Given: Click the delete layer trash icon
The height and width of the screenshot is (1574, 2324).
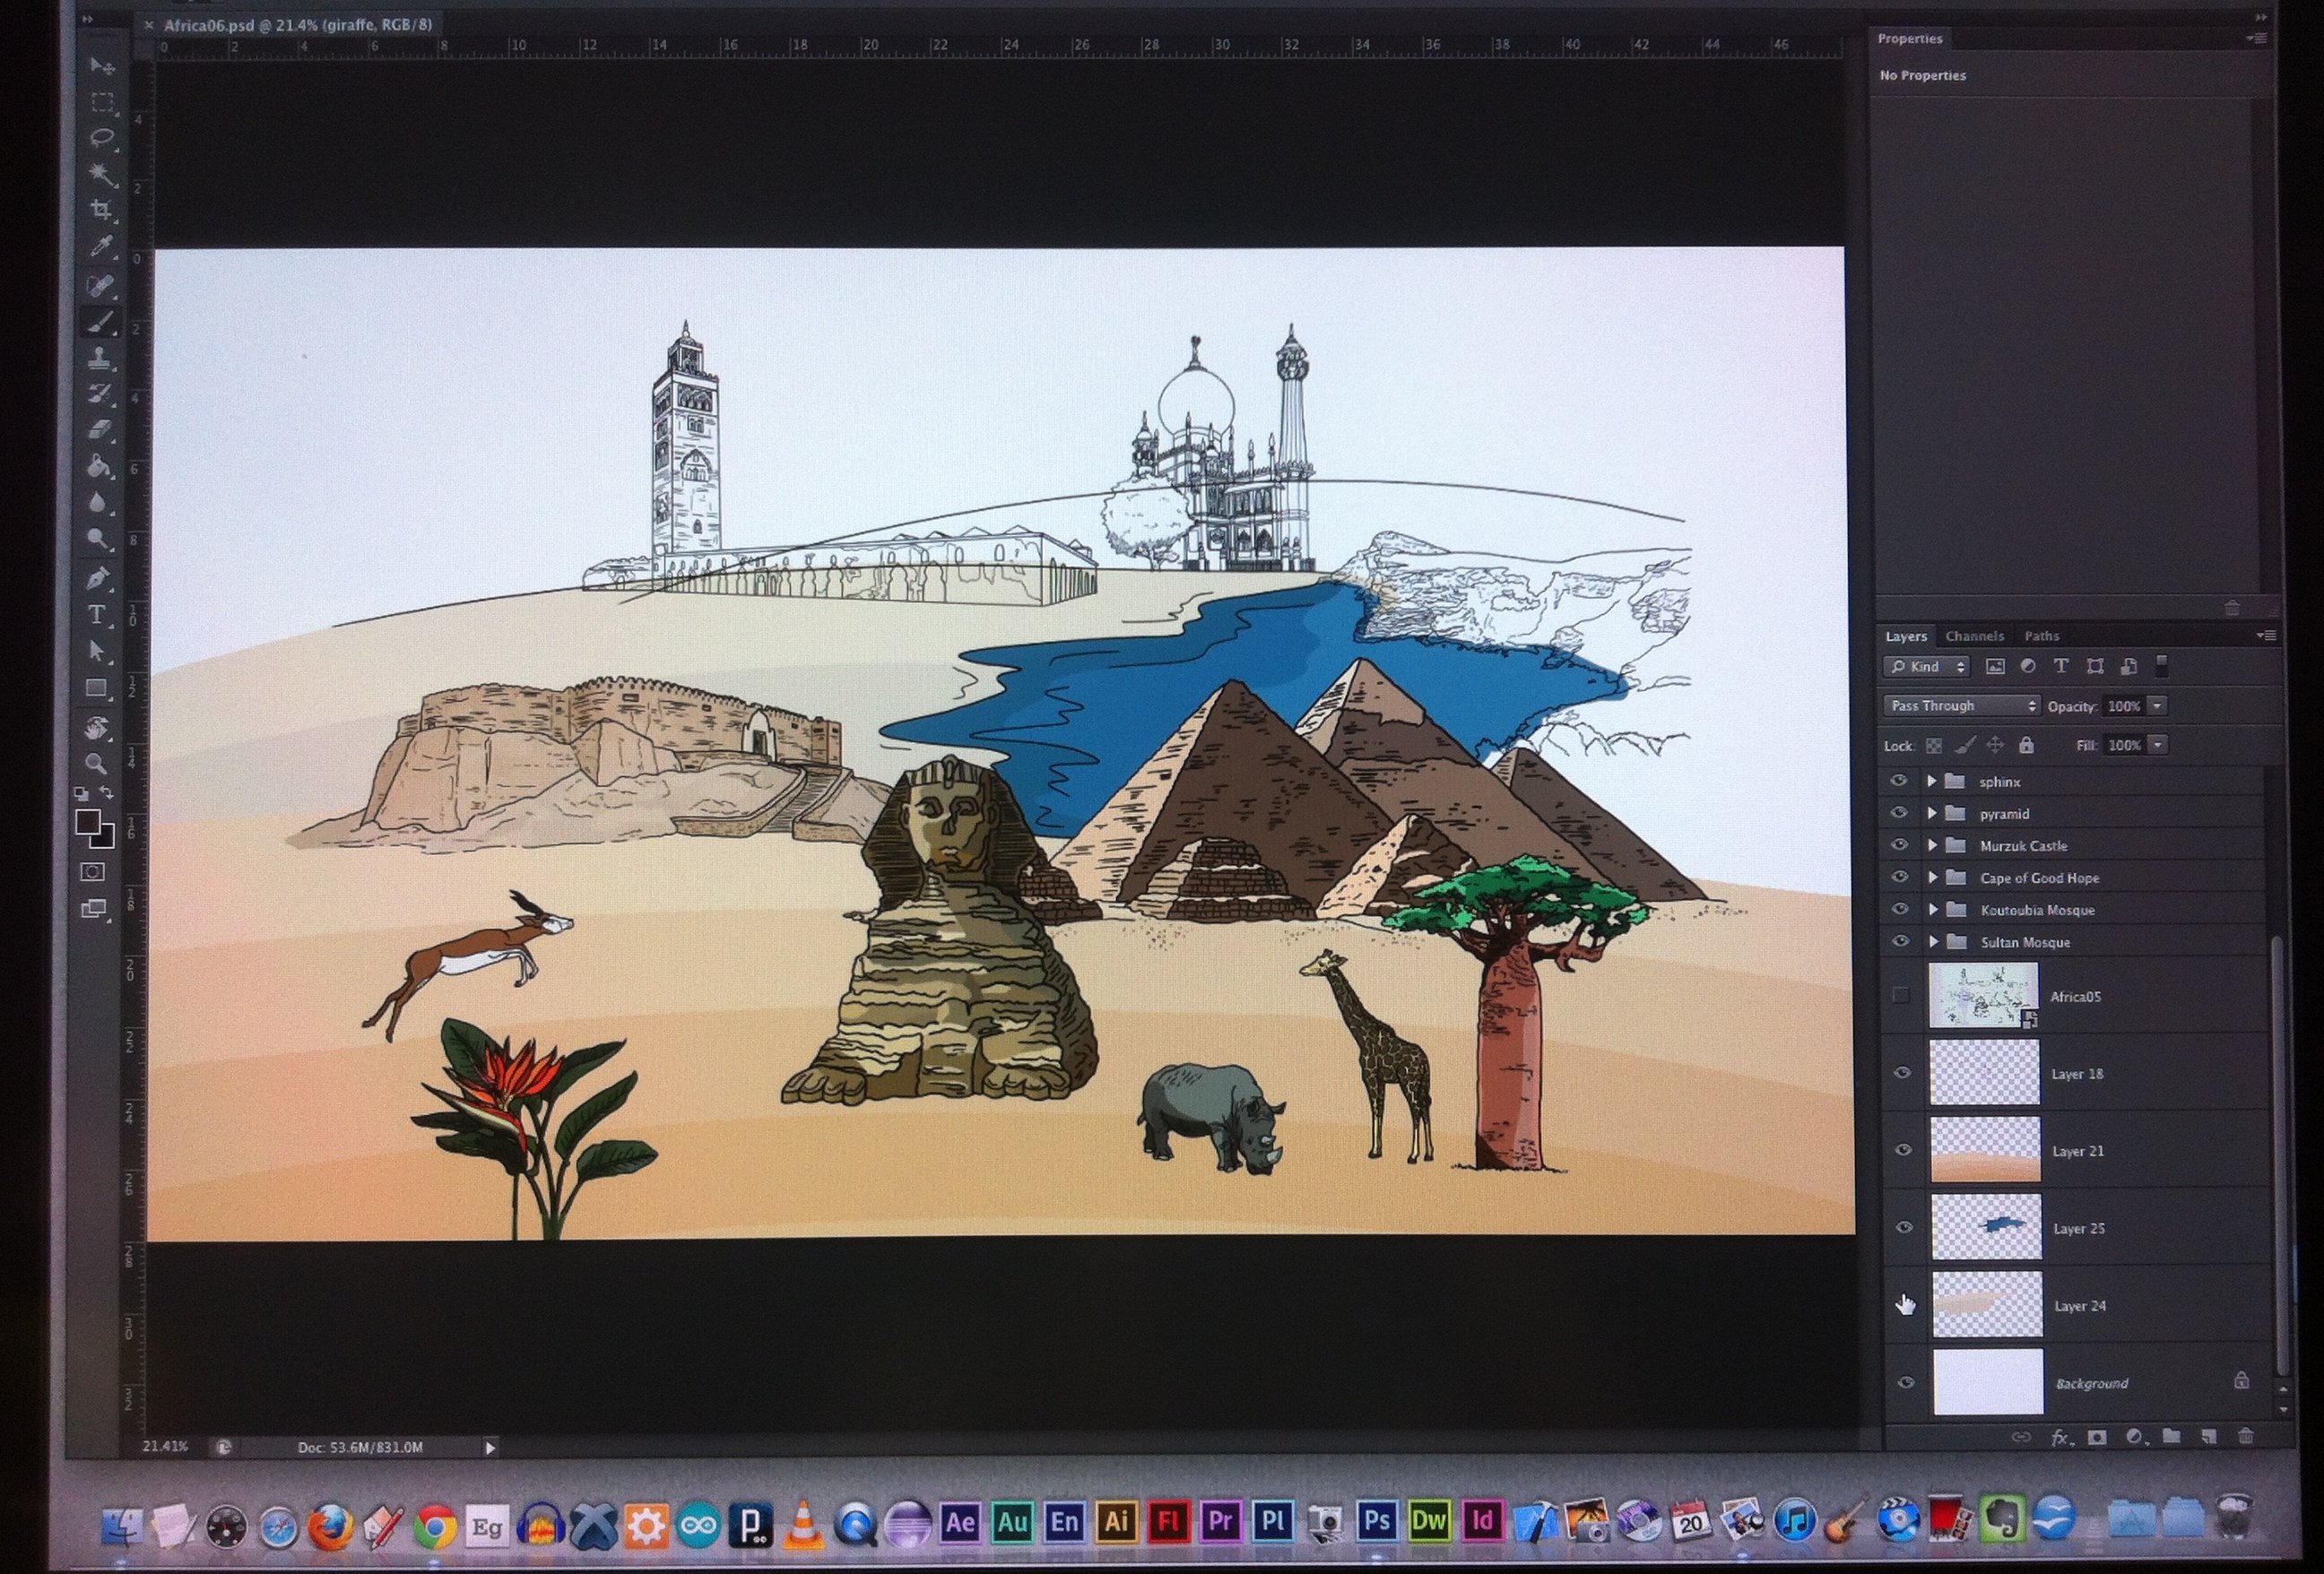Looking at the screenshot, I should tap(2246, 1437).
